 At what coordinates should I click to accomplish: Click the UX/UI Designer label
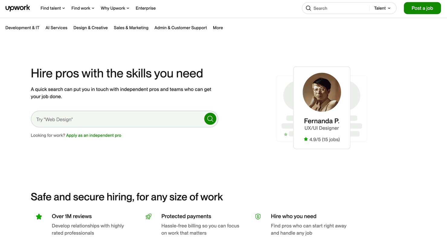[x=322, y=128]
